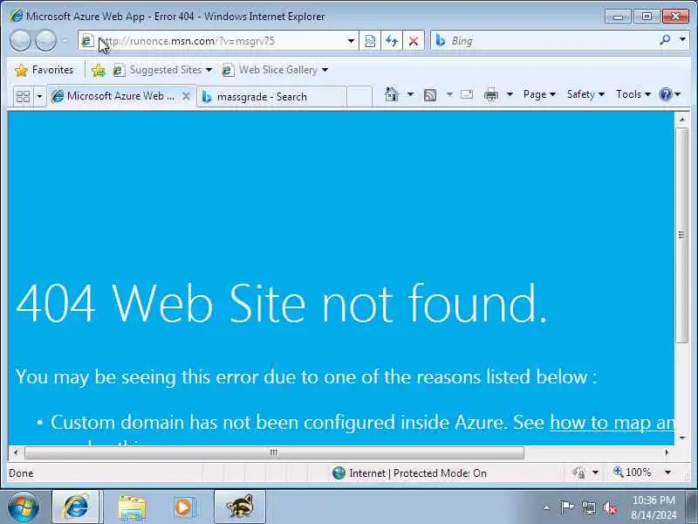Image resolution: width=698 pixels, height=524 pixels.
Task: Expand Home button options arrow
Action: (x=410, y=94)
